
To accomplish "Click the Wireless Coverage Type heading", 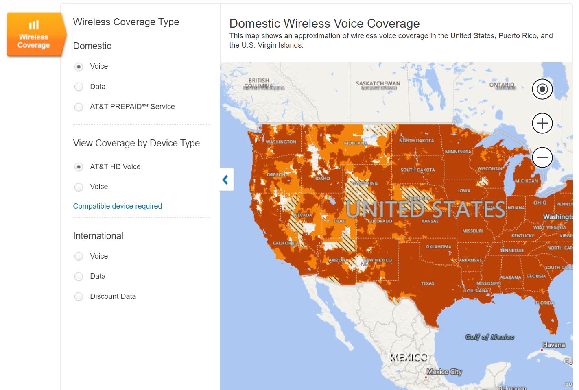I will (x=126, y=22).
